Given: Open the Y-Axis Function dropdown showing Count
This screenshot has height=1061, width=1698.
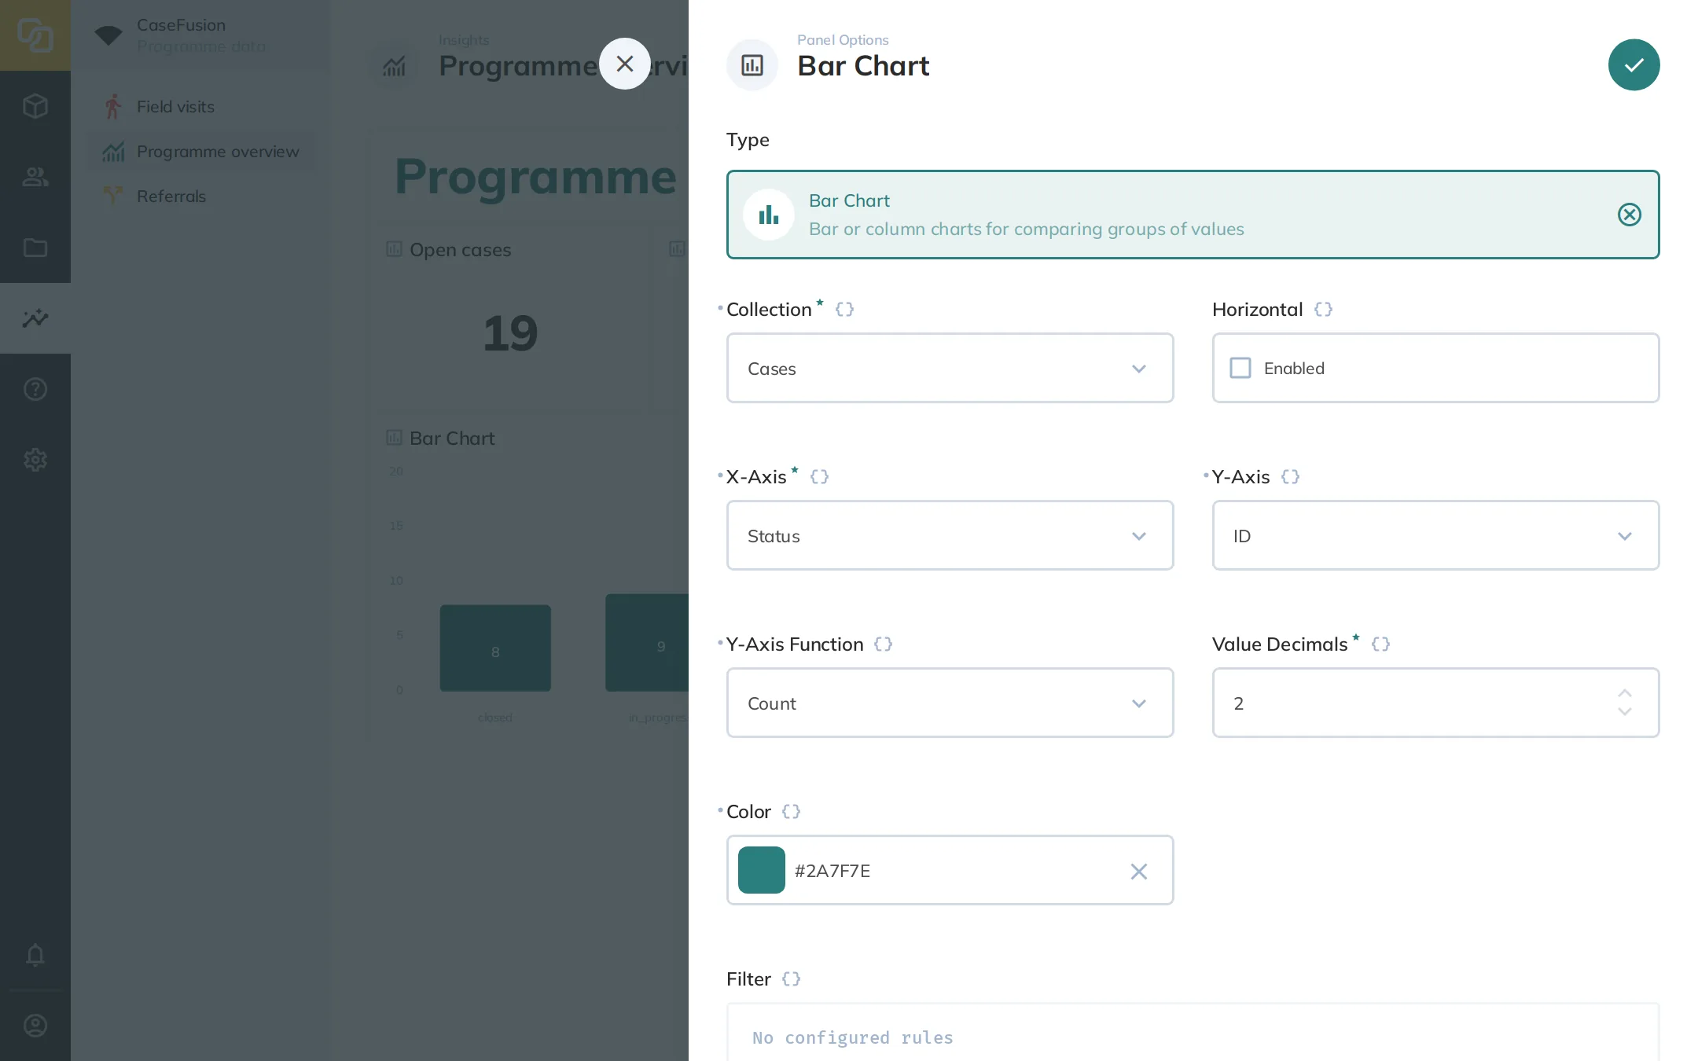Looking at the screenshot, I should (950, 703).
